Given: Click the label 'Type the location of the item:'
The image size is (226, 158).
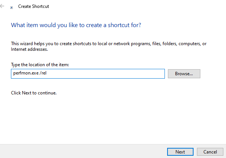Looking at the screenshot, I should tap(40, 65).
